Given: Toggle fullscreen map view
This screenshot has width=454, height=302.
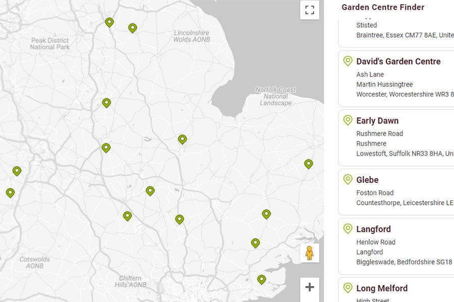Looking at the screenshot, I should (309, 10).
